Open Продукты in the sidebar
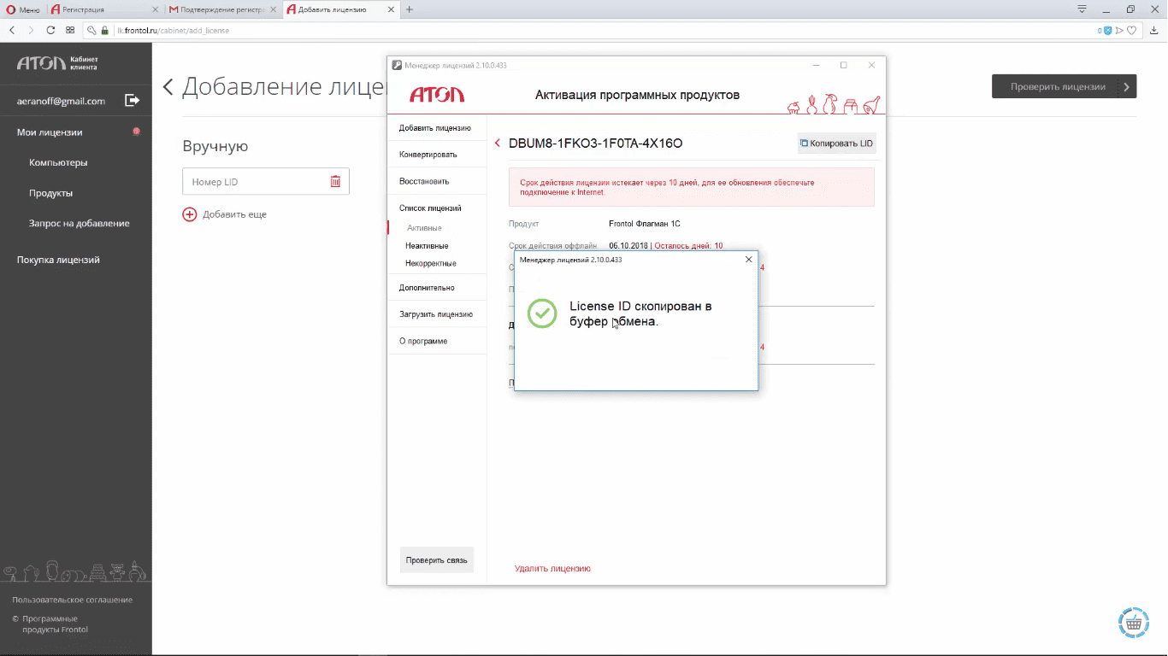1168x656 pixels. 50,193
